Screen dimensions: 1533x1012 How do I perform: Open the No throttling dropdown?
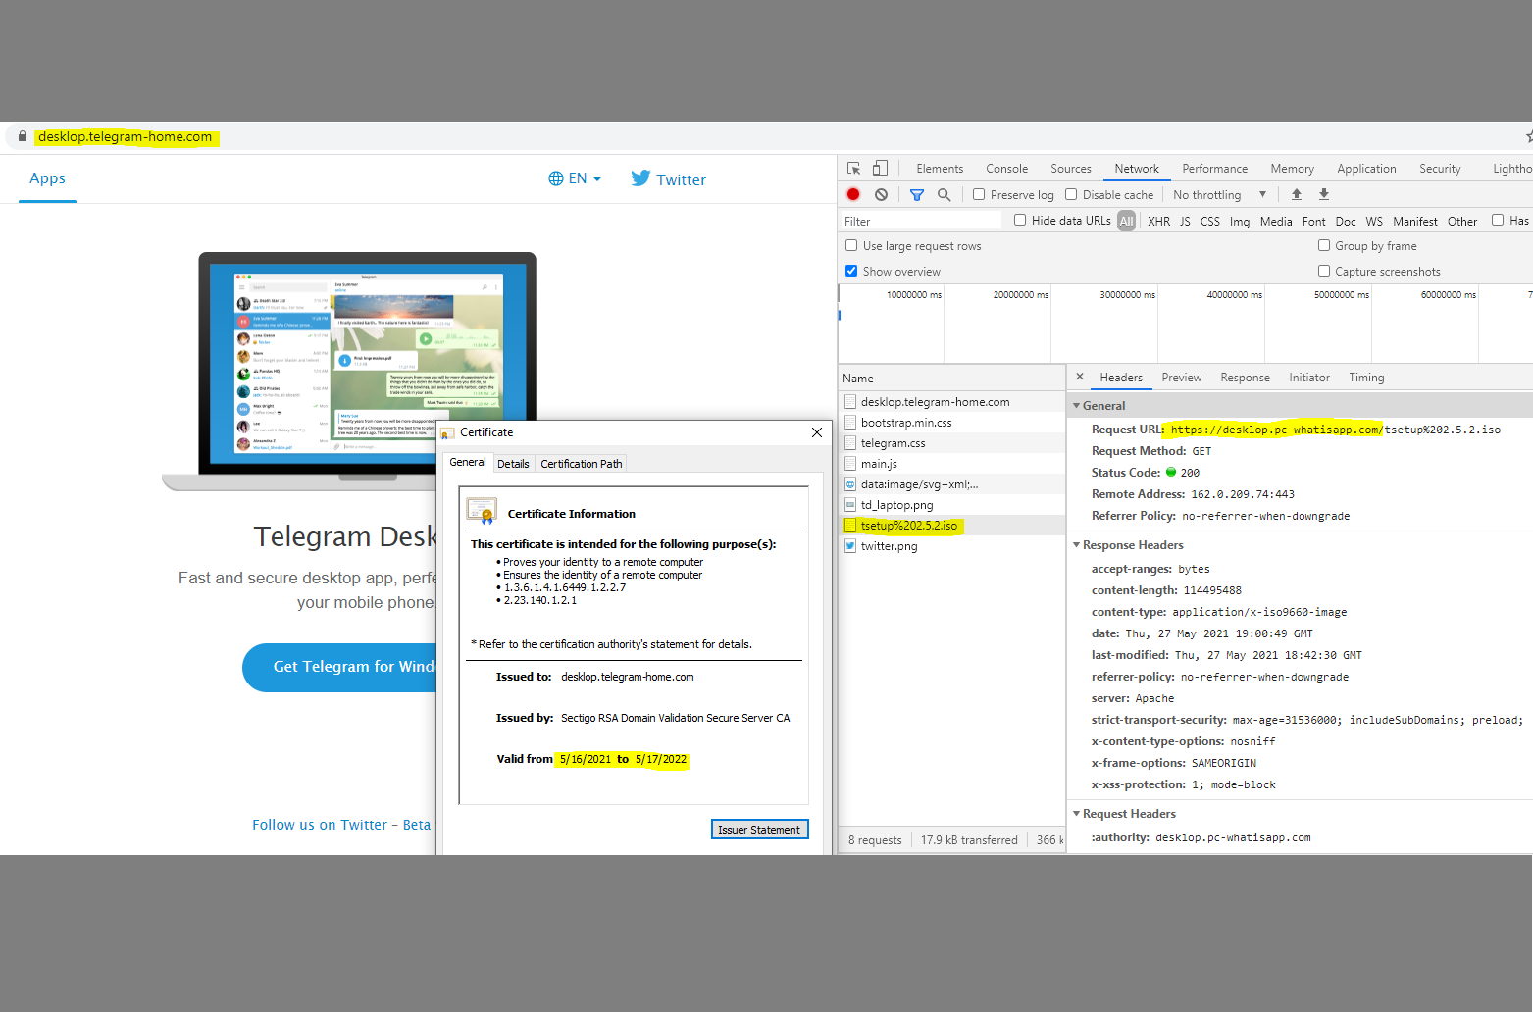(x=1216, y=194)
